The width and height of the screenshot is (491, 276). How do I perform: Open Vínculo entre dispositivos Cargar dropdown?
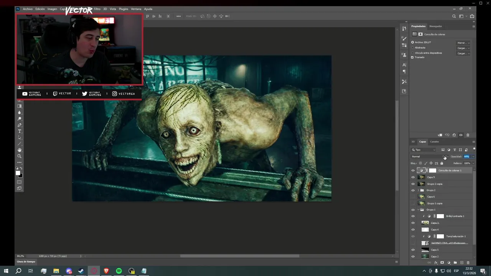(x=463, y=53)
